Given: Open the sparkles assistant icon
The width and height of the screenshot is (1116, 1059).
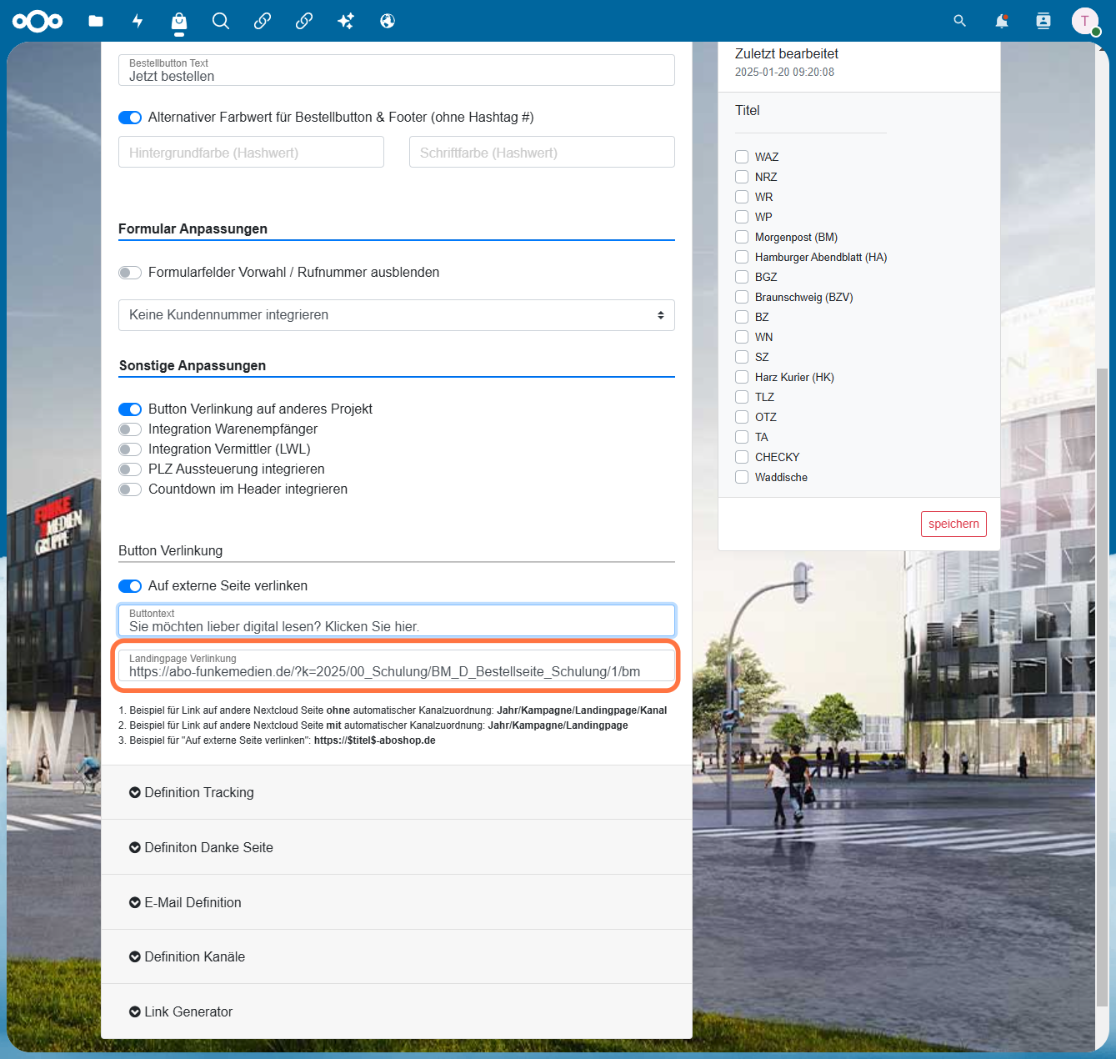Looking at the screenshot, I should click(346, 21).
